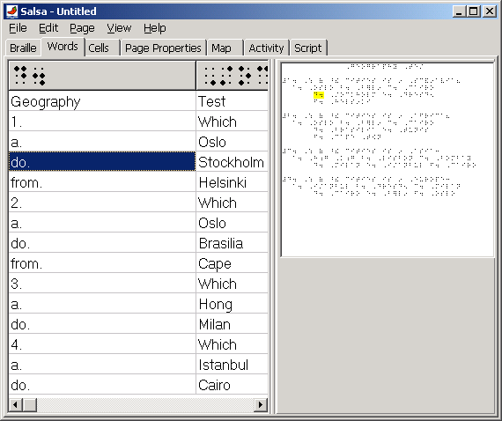Select the 'do.' cell beside Cairo
502x421 pixels.
(102, 385)
